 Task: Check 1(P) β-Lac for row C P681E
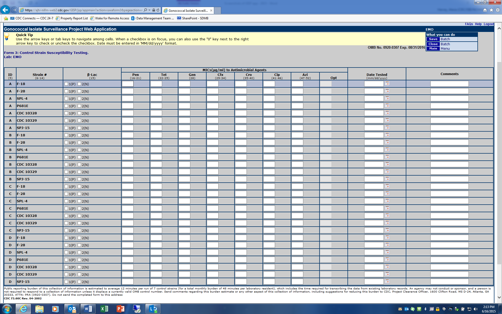click(66, 209)
